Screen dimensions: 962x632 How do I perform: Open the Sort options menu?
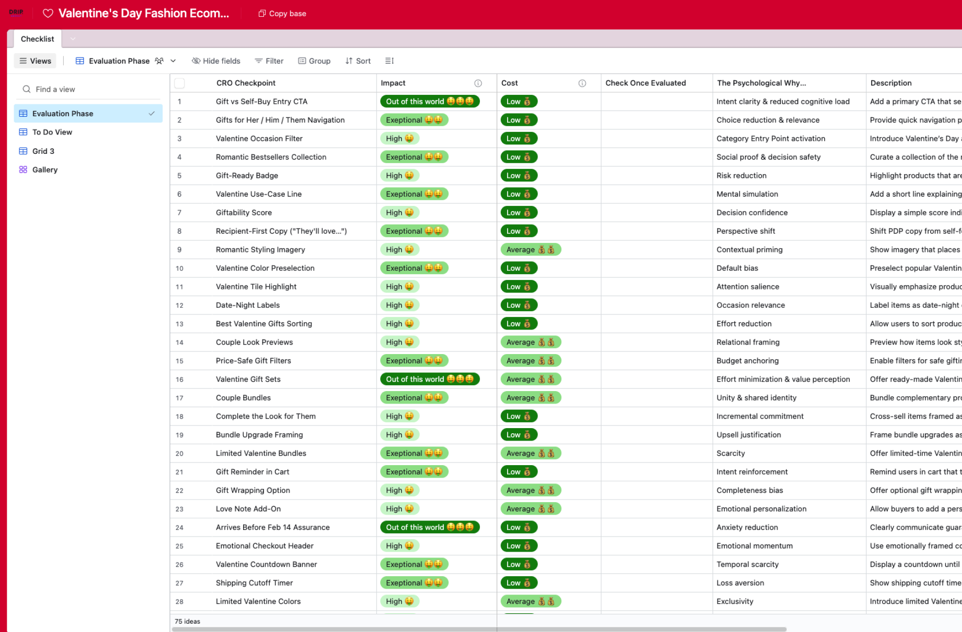358,61
